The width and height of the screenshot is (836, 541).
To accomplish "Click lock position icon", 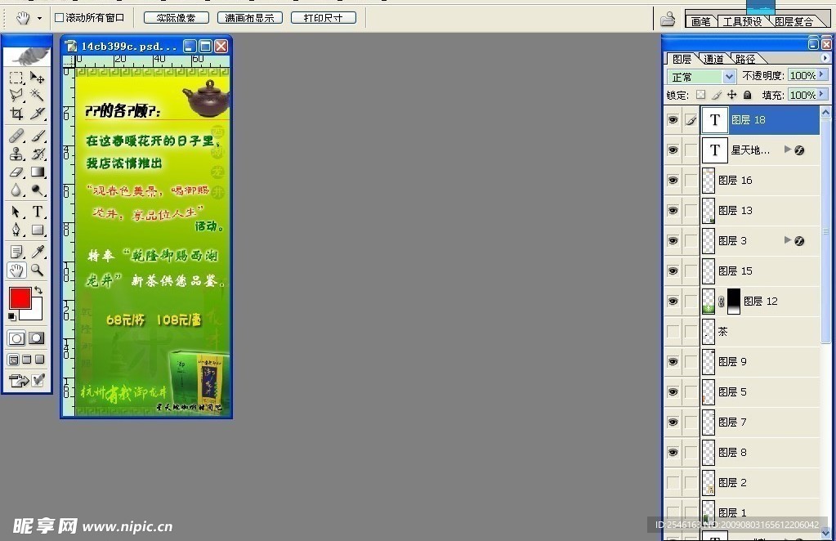I will [731, 95].
